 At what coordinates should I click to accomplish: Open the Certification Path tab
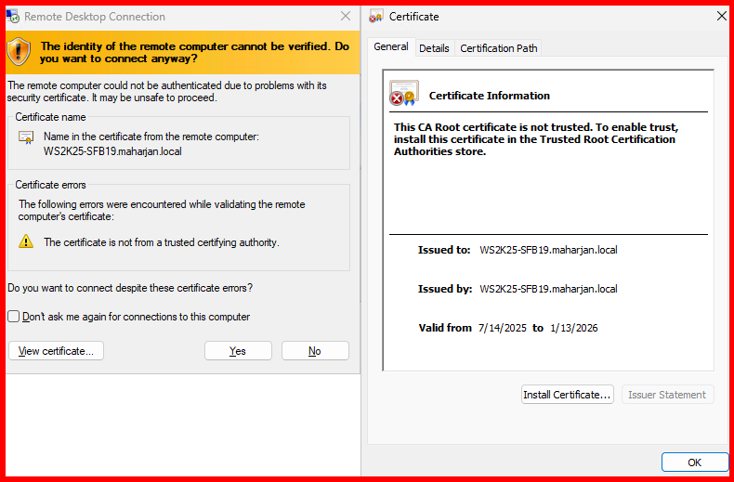[498, 48]
